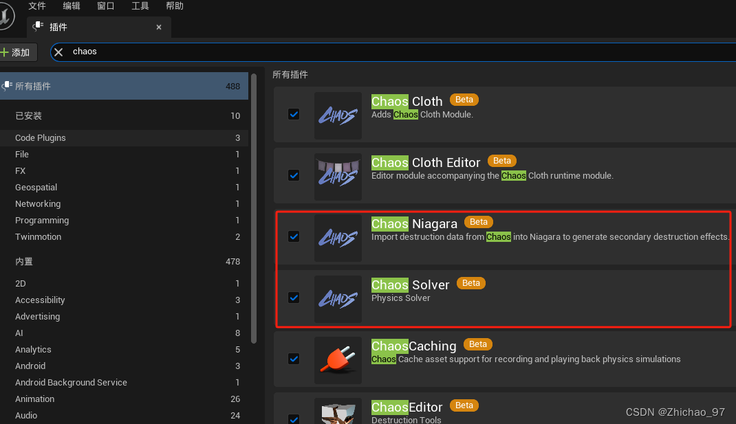Select the 已安装 category
Image resolution: width=736 pixels, height=424 pixels.
point(124,116)
